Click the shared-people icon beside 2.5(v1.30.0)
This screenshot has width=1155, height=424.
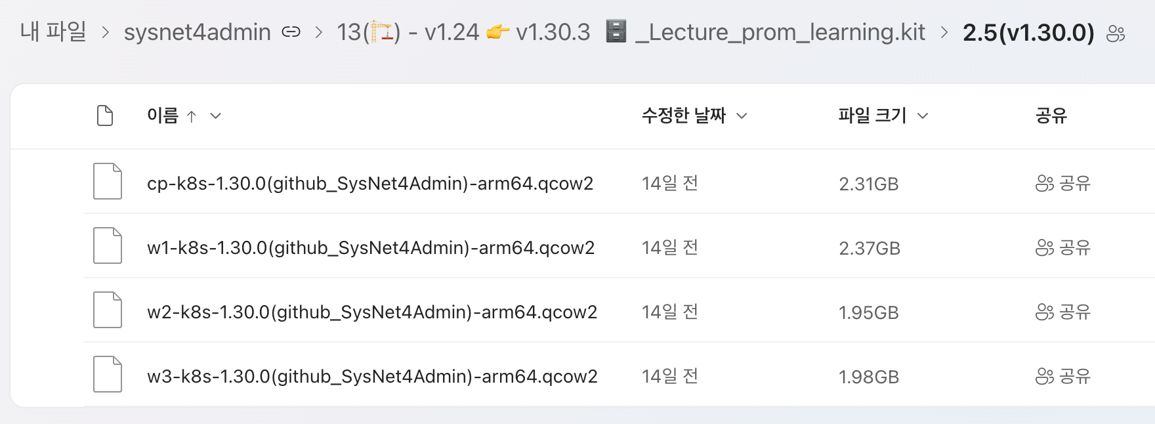click(1116, 33)
